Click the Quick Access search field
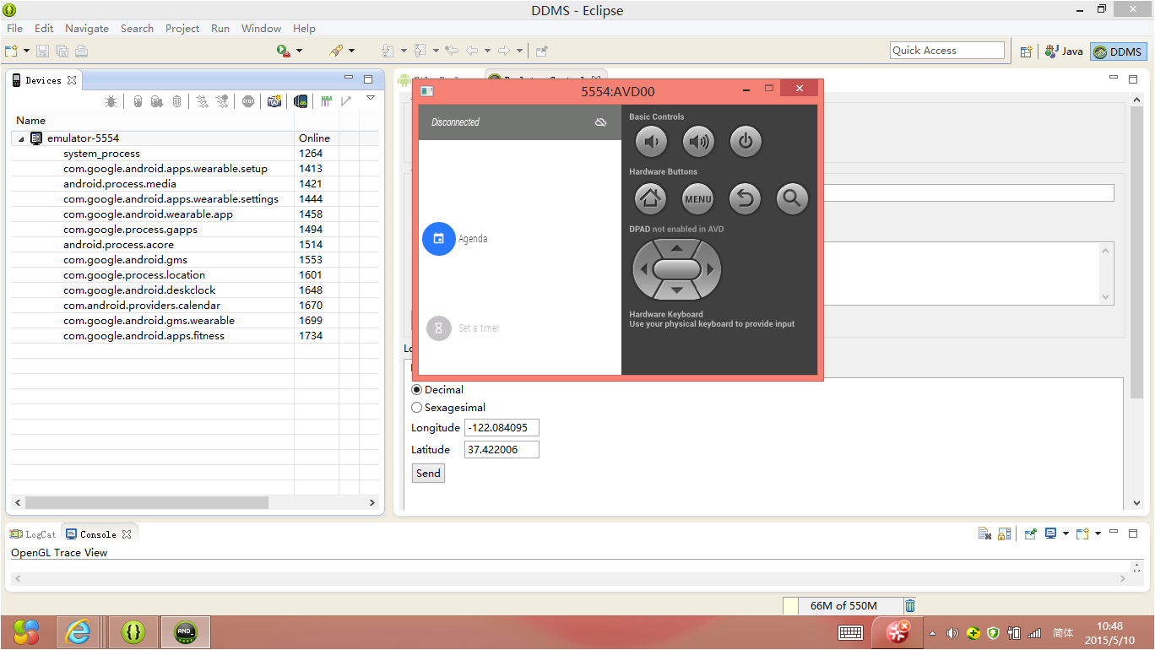Image resolution: width=1155 pixels, height=650 pixels. tap(947, 51)
